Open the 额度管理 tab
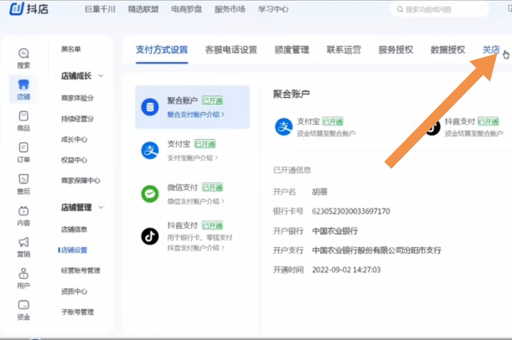 coord(292,50)
